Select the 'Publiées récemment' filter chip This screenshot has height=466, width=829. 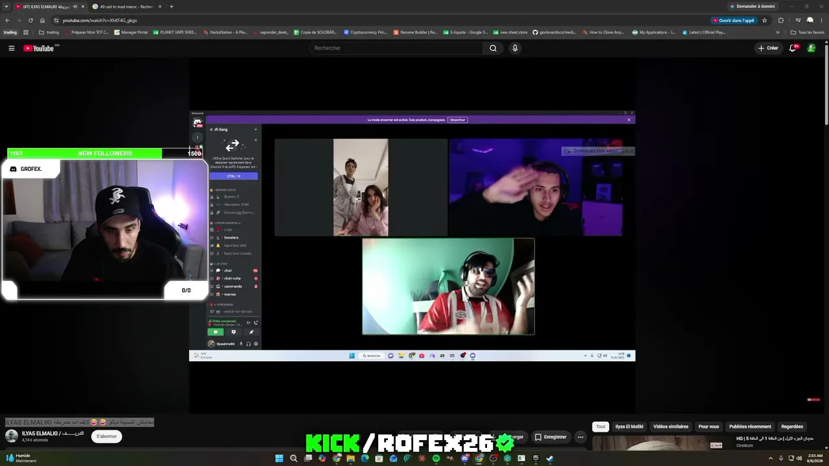pos(750,427)
